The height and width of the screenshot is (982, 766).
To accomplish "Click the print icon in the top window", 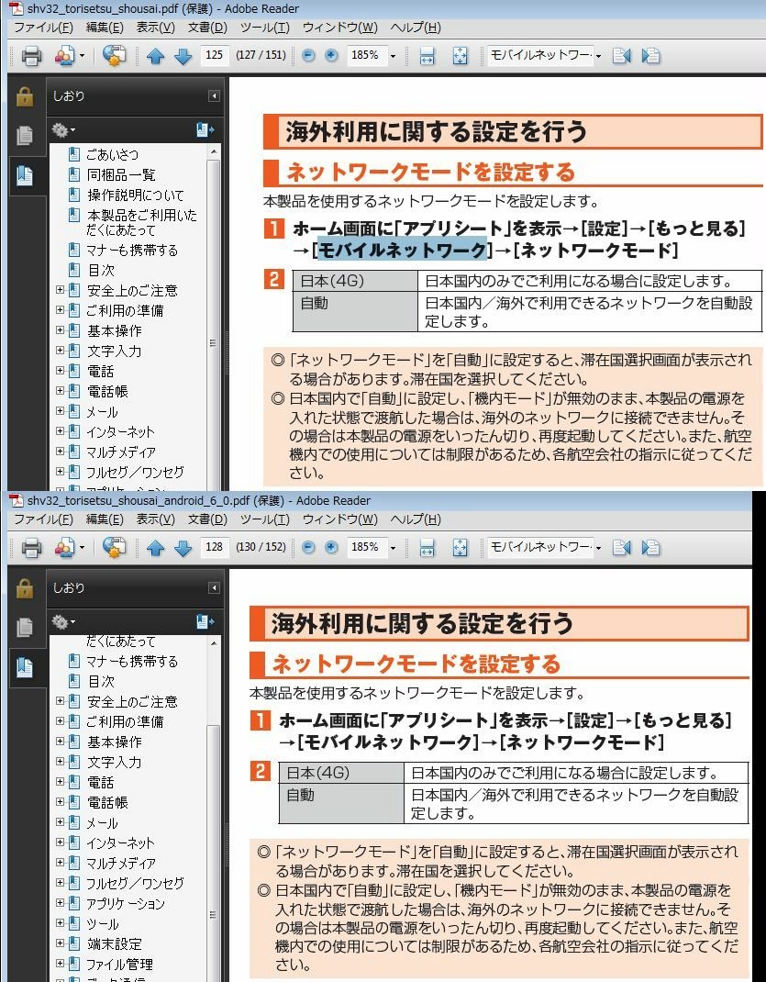I will click(x=31, y=56).
